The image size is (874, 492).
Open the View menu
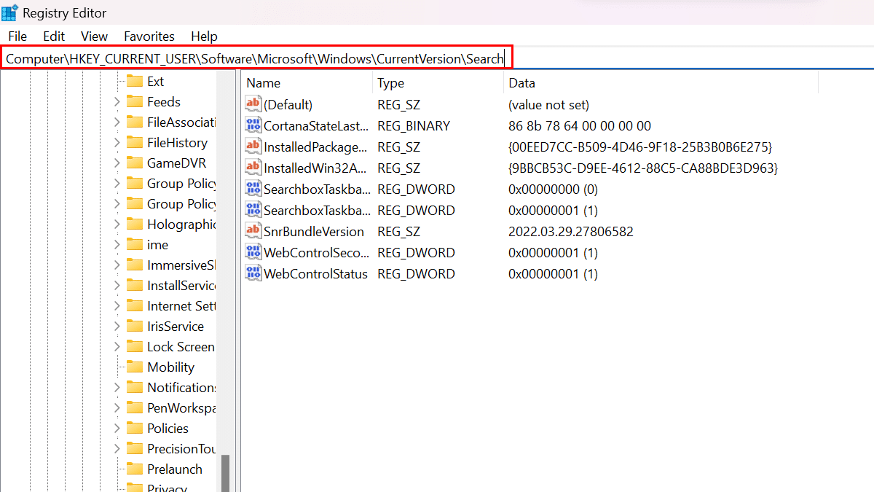click(x=94, y=36)
